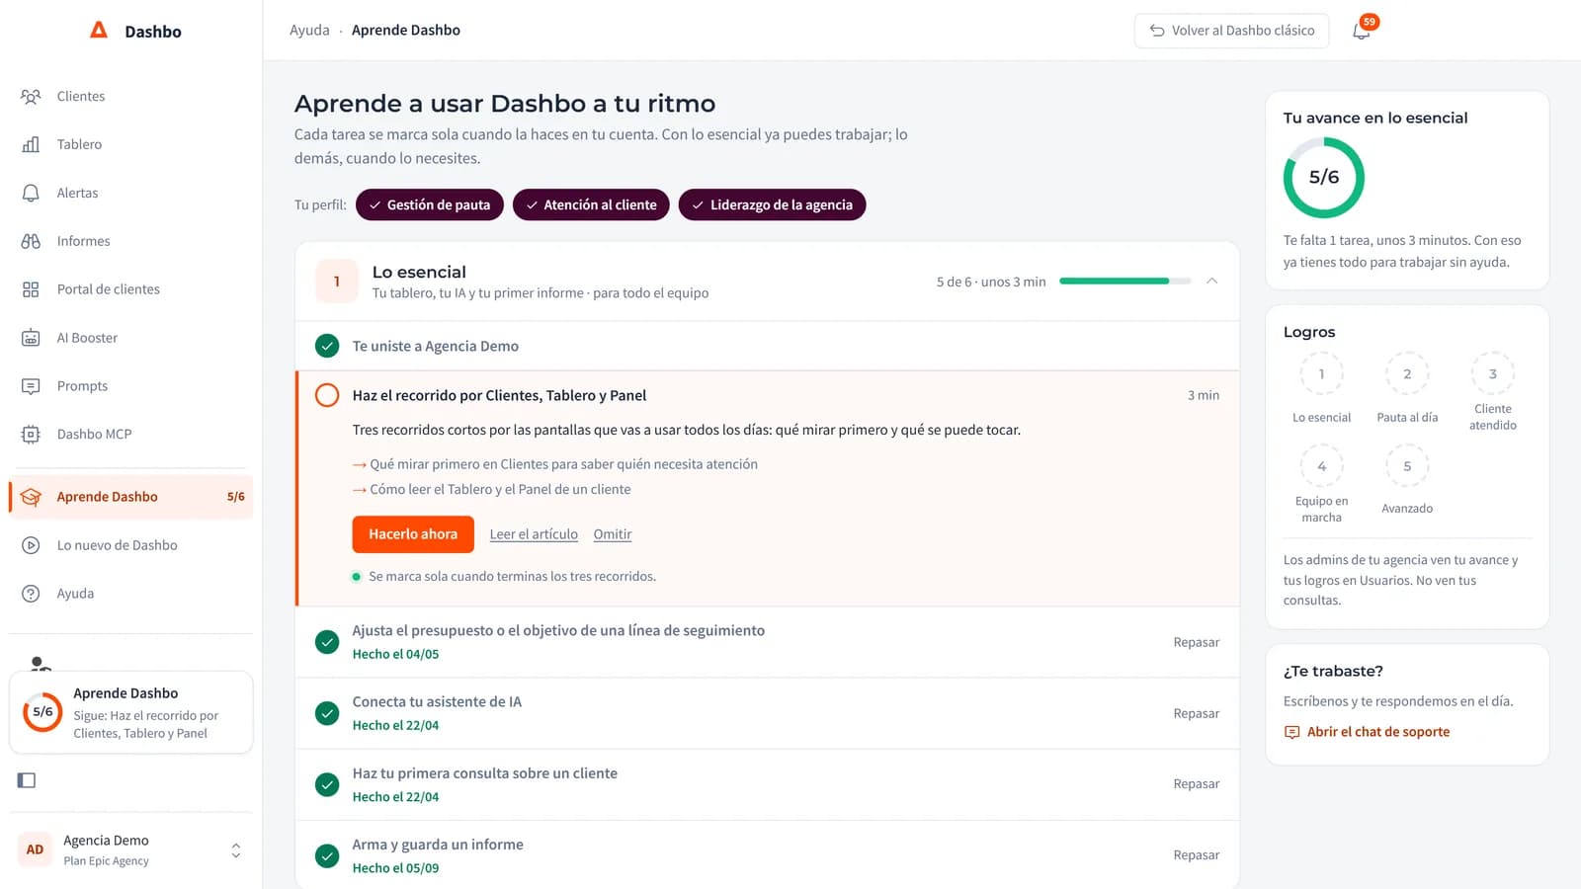The width and height of the screenshot is (1581, 889).
Task: Open Ayuda via its question mark icon
Action: pyautogui.click(x=31, y=594)
